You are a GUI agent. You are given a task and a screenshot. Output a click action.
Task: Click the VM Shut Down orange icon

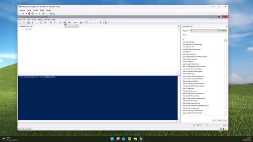click(32, 13)
